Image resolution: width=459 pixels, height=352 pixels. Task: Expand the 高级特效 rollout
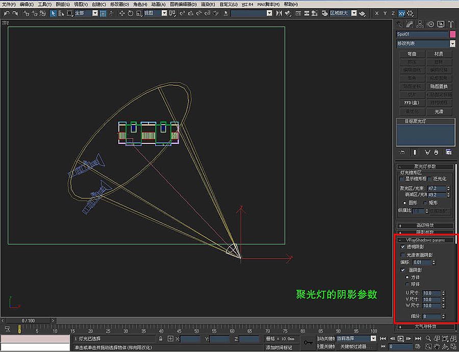[x=425, y=225]
